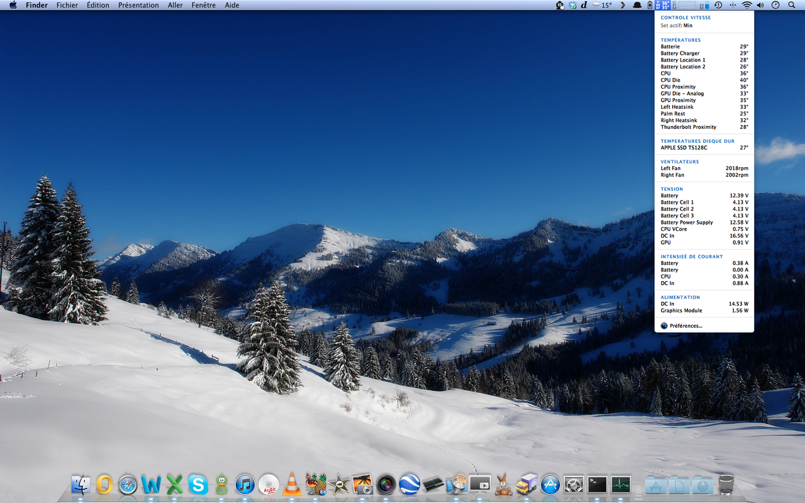Open the Fenêtre menu
The image size is (805, 503).
point(204,5)
